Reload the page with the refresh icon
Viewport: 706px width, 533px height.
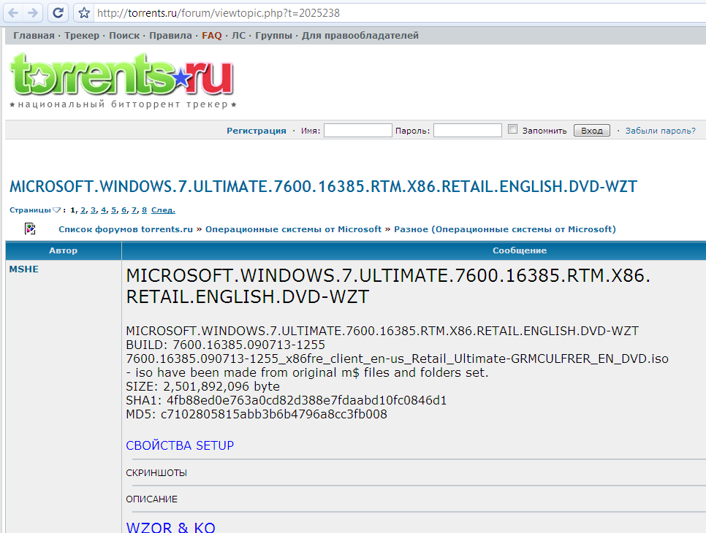point(58,12)
